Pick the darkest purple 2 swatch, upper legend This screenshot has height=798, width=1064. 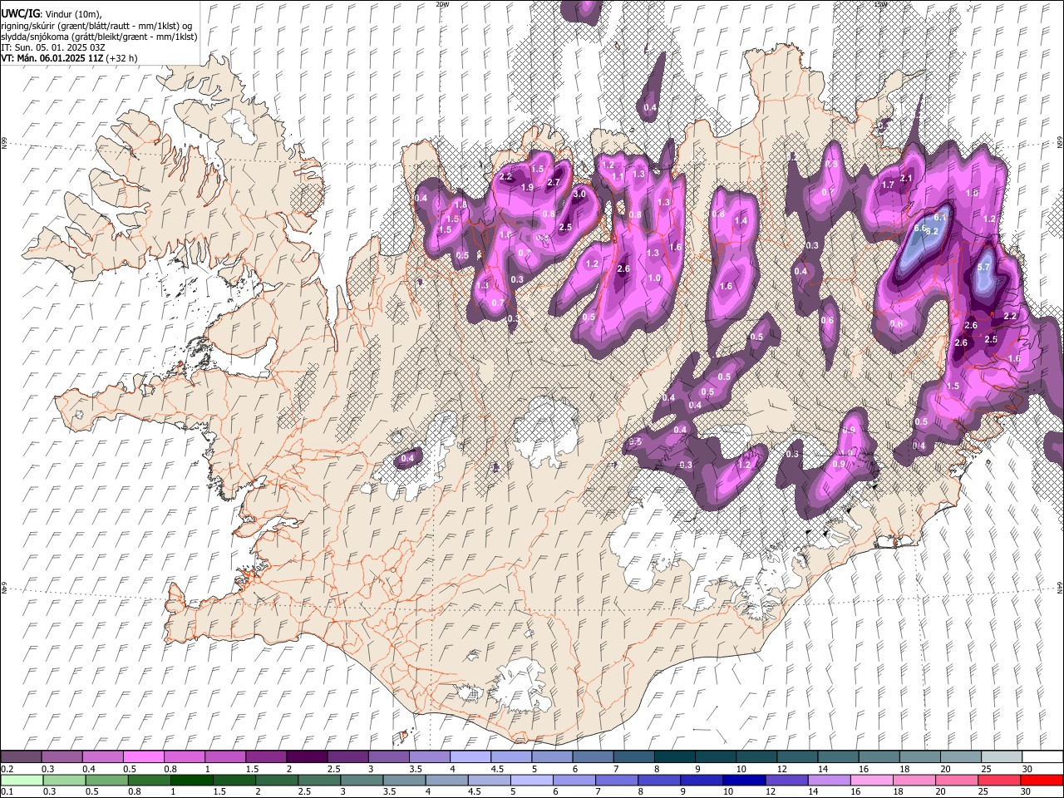click(307, 757)
